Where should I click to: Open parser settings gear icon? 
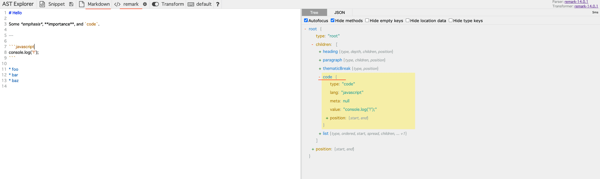tap(145, 4)
